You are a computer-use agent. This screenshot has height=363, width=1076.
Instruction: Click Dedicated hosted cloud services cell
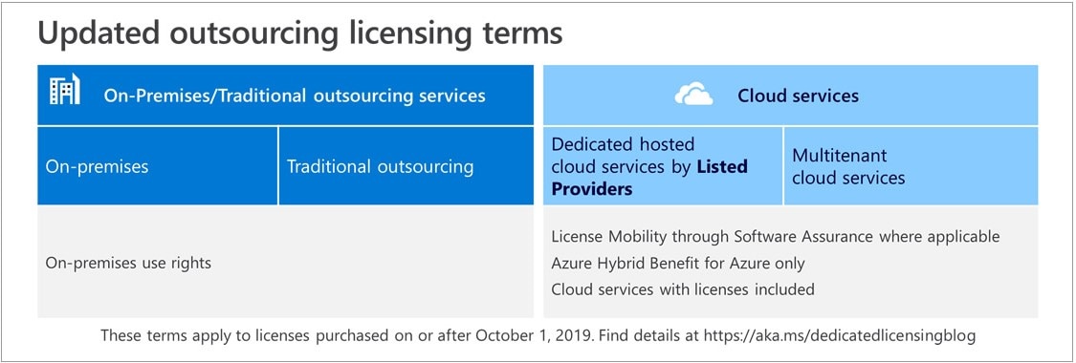pyautogui.click(x=662, y=166)
